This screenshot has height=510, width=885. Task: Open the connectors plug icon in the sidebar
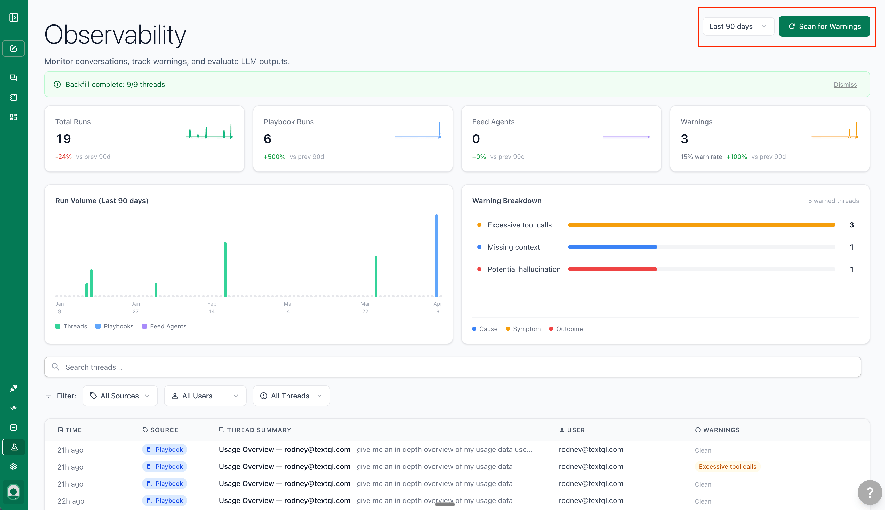[14, 388]
